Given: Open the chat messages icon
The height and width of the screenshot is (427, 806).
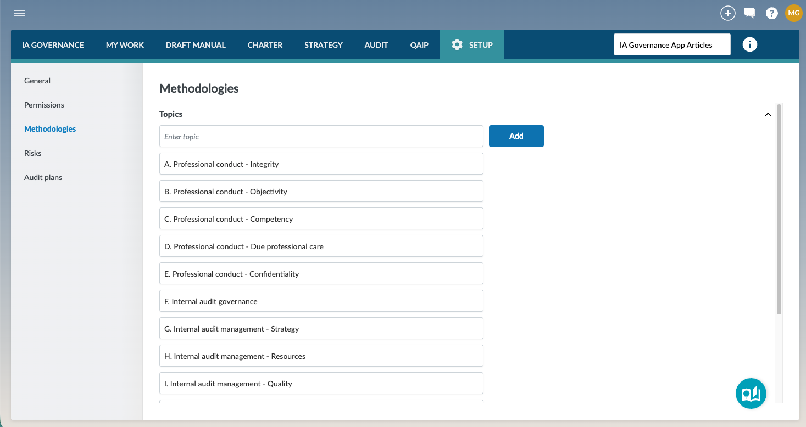Looking at the screenshot, I should [750, 13].
